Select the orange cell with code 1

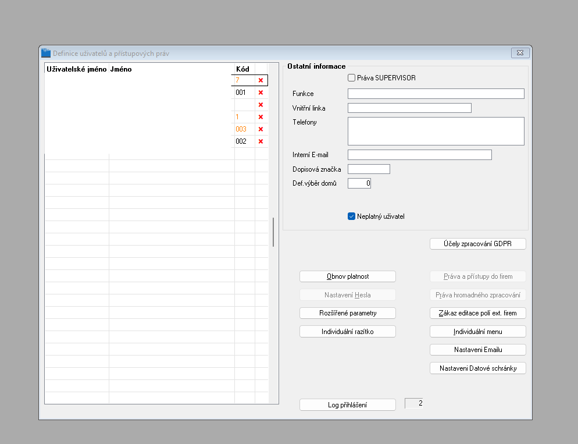click(245, 117)
